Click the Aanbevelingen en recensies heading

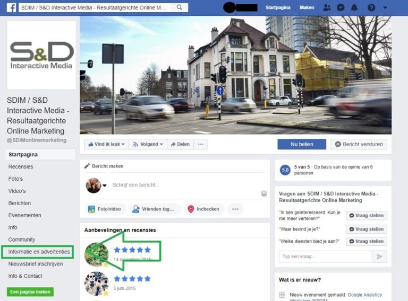point(120,230)
